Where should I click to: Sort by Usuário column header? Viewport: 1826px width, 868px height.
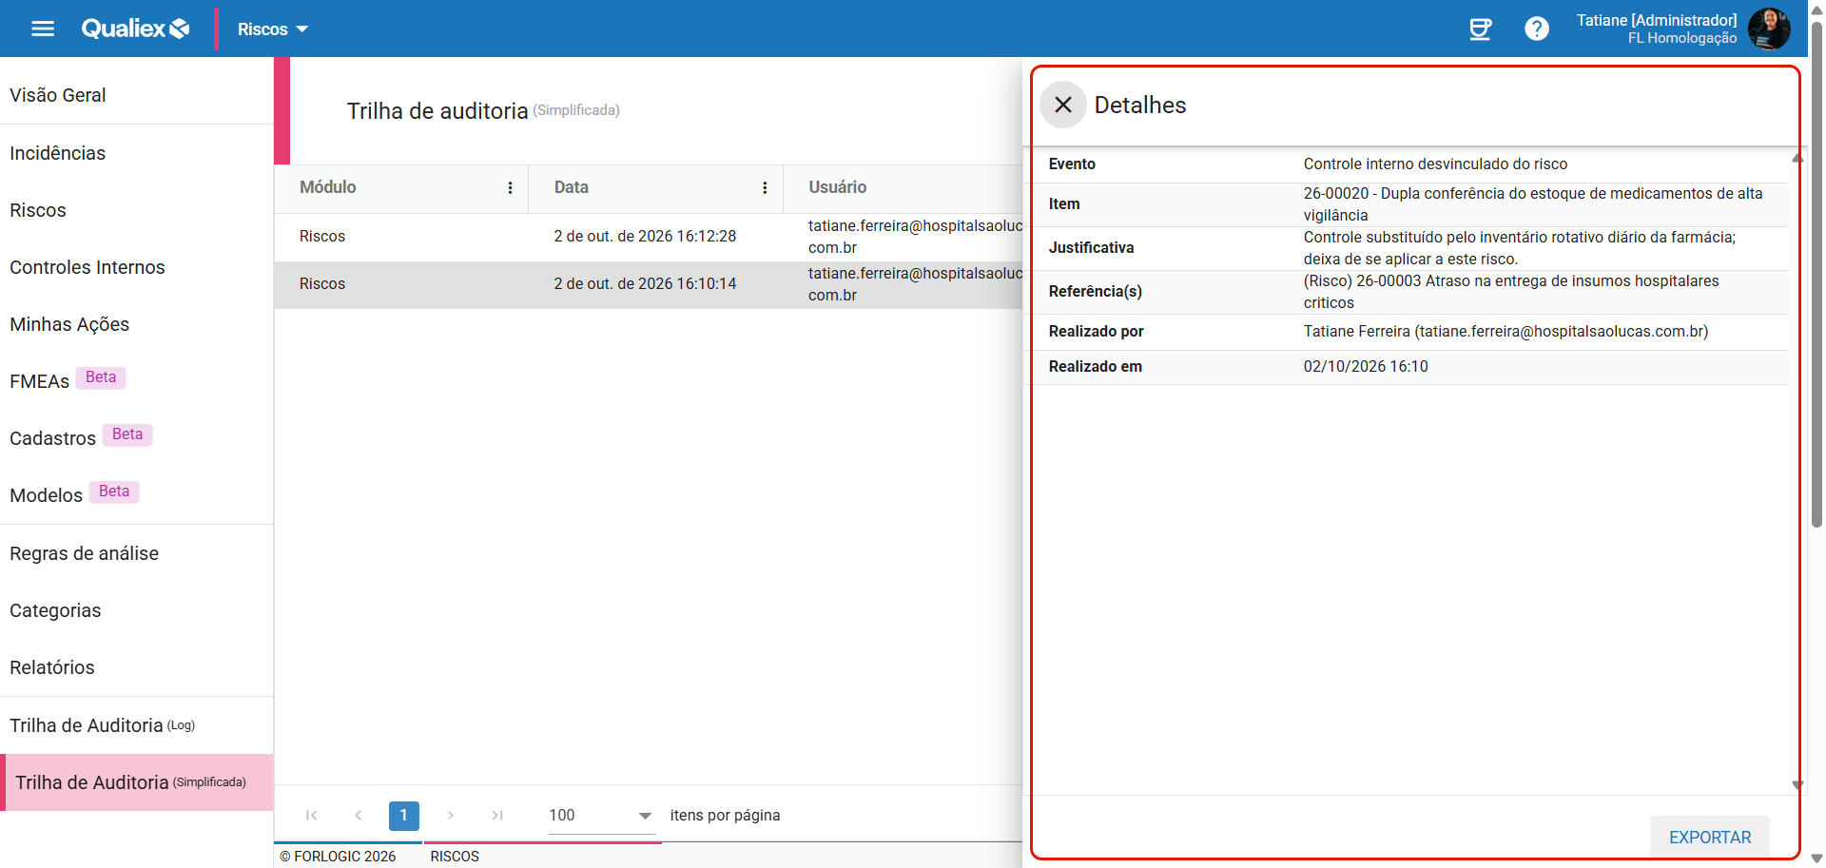click(x=838, y=187)
